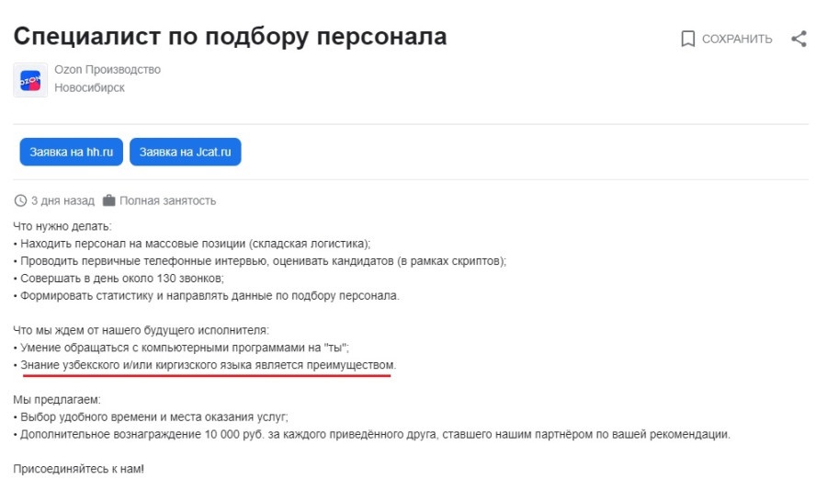Click the 'Присоединяйтесь к нам!' closing line
This screenshot has height=491, width=827.
click(78, 469)
